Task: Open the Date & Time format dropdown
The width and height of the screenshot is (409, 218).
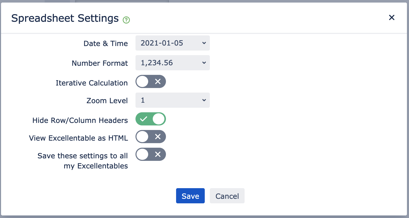Action: [x=173, y=43]
